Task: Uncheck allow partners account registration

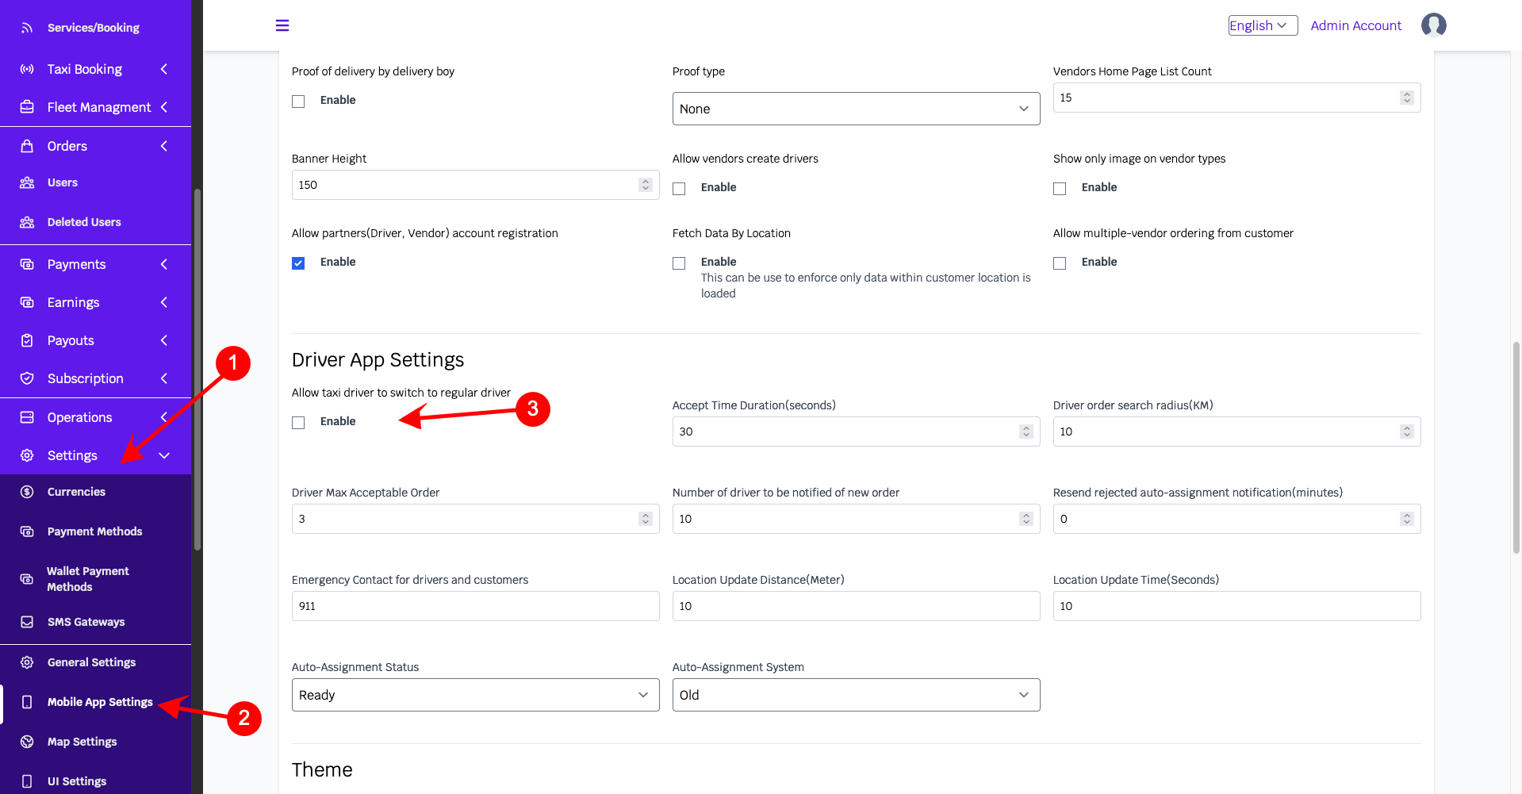Action: point(298,263)
